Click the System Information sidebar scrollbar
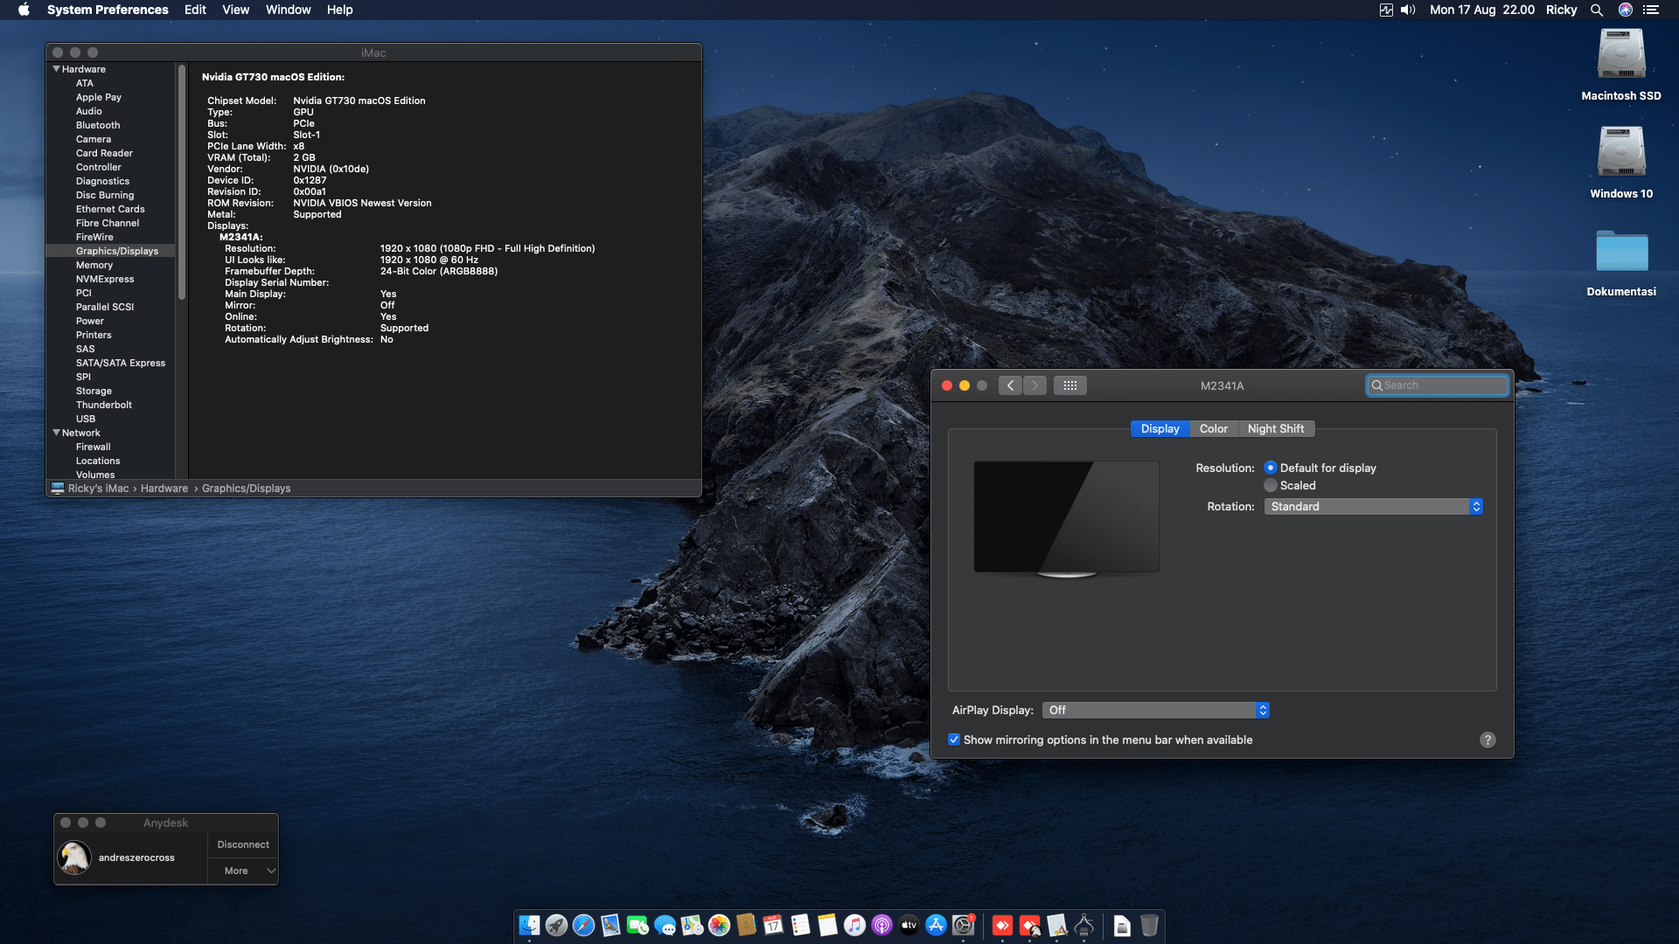This screenshot has height=944, width=1679. [x=182, y=184]
